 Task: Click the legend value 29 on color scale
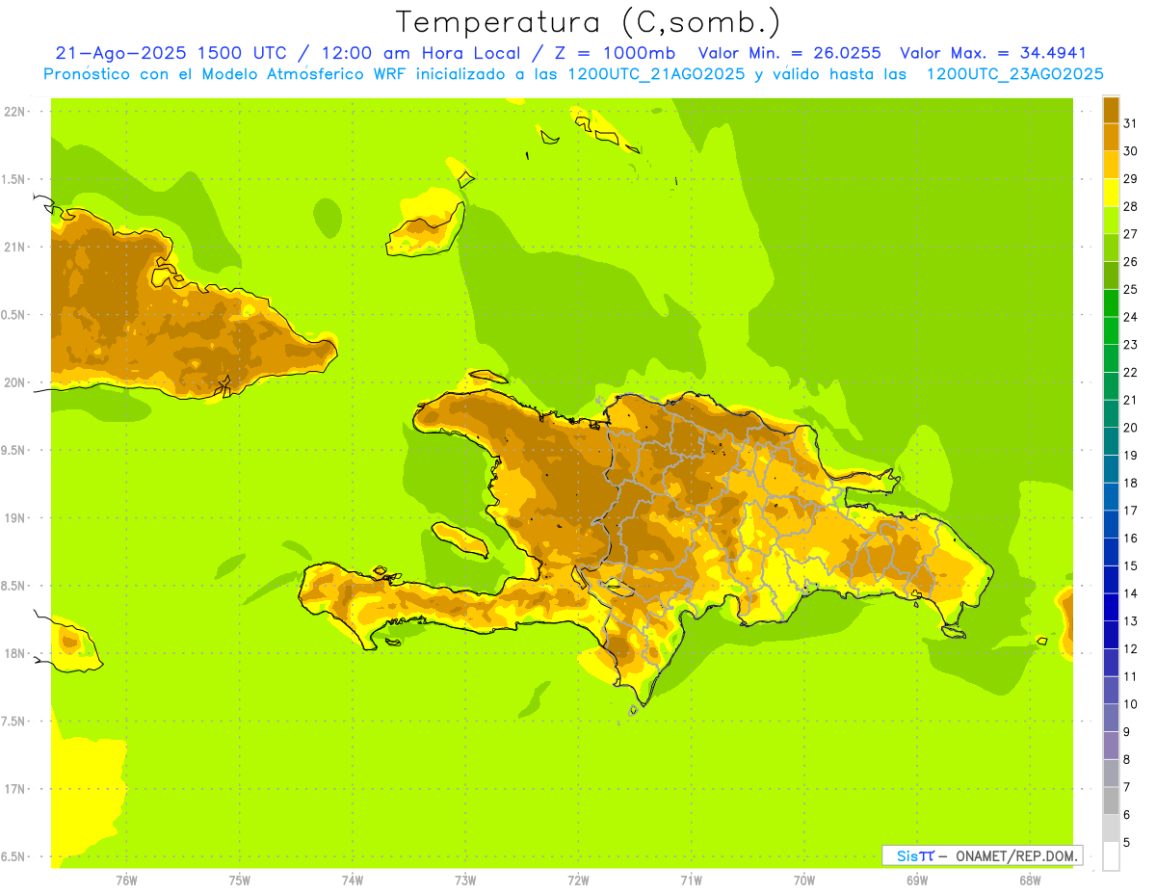click(x=1130, y=178)
